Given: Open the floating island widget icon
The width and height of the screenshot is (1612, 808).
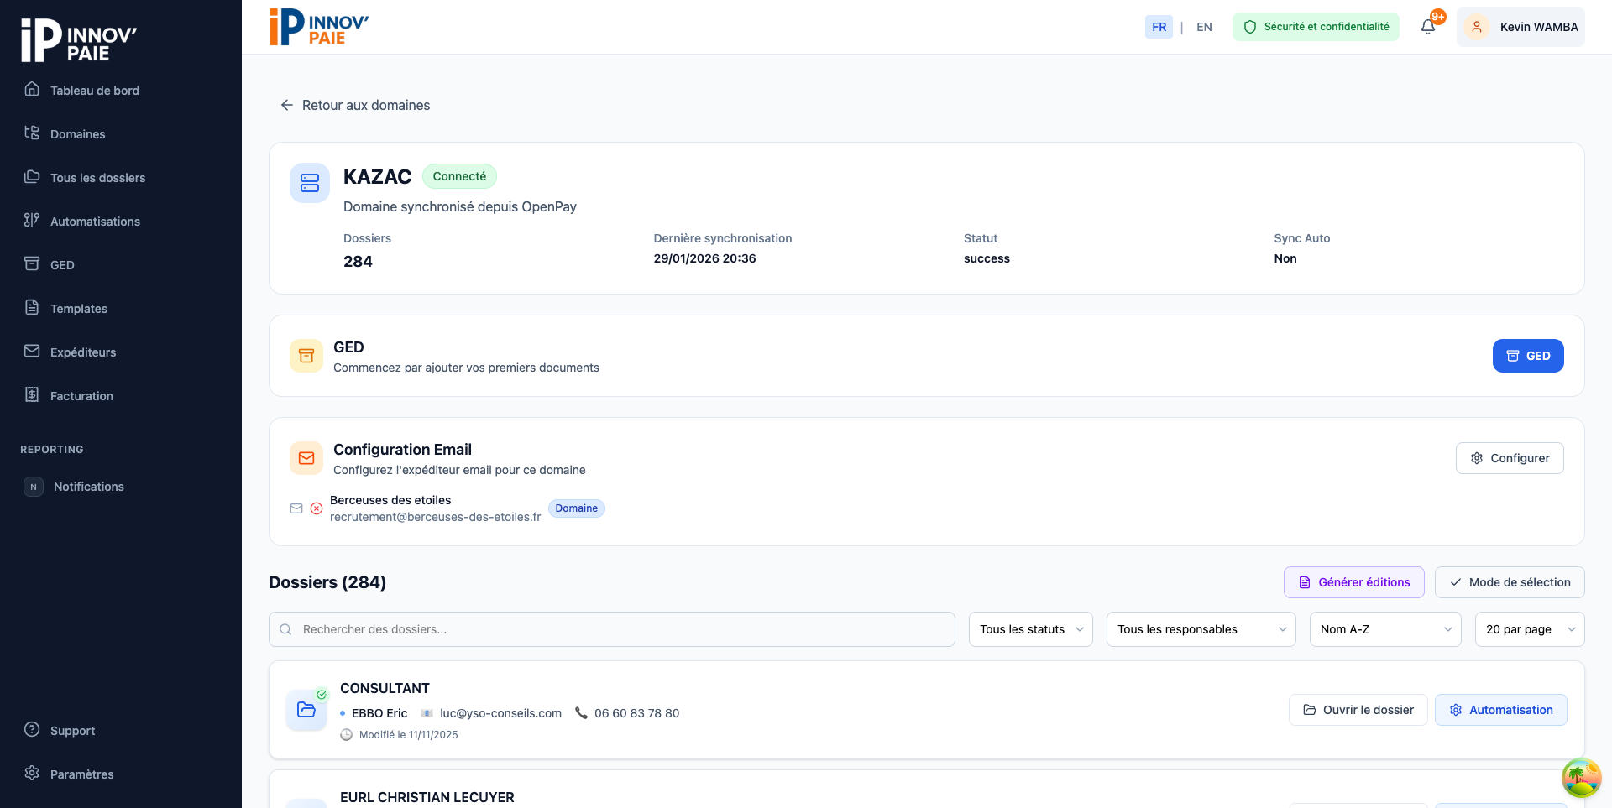Looking at the screenshot, I should point(1581,777).
